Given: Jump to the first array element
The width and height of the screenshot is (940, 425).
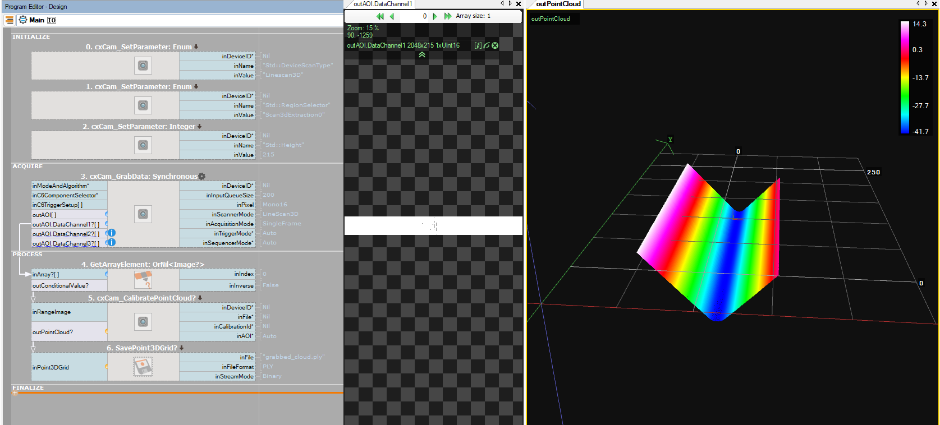Looking at the screenshot, I should 380,16.
